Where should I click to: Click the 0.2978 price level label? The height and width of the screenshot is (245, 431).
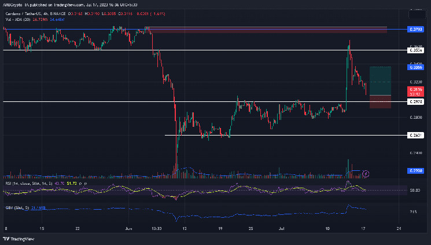click(x=415, y=102)
